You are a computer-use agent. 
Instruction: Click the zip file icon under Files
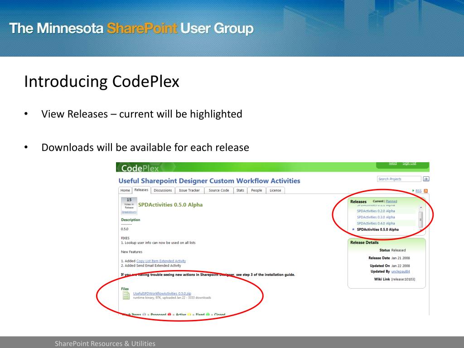126,295
